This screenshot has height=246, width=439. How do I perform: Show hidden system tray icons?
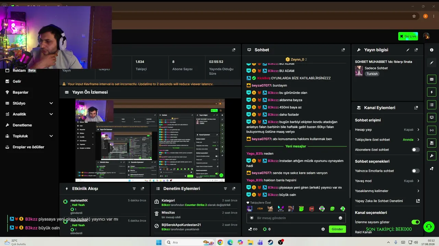click(x=389, y=243)
